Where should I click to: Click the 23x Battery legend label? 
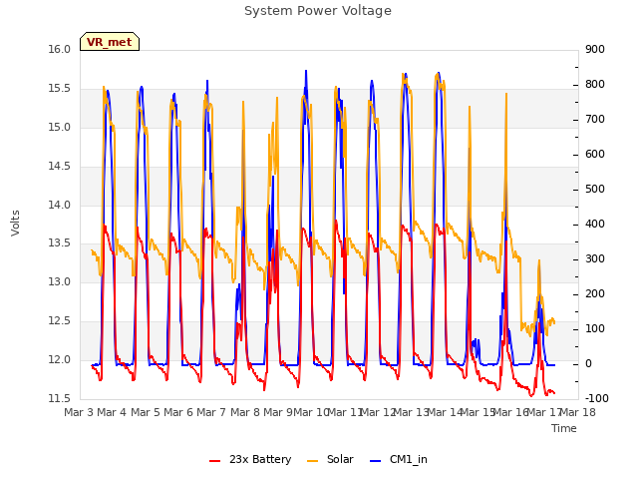pos(260,459)
